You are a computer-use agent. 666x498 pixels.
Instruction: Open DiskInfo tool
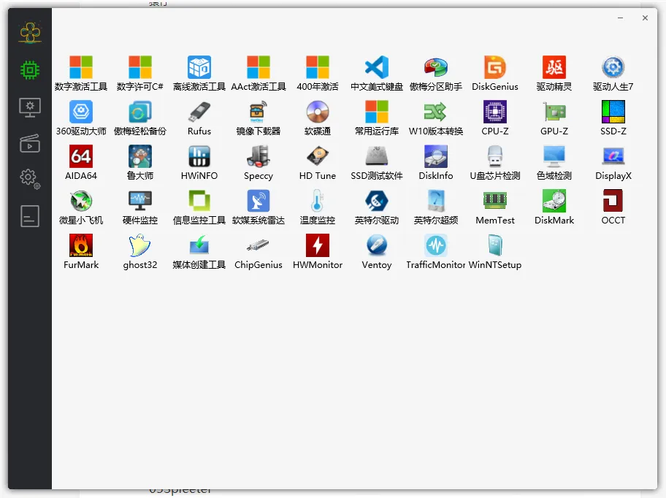436,156
